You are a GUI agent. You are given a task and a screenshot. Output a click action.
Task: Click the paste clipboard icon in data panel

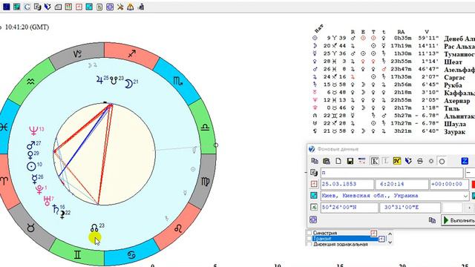coord(327,161)
